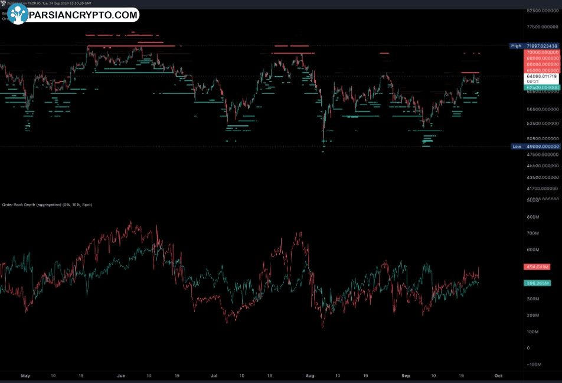This screenshot has height=383, width=562.
Task: Click the Aug label on time axis
Action: (311, 375)
